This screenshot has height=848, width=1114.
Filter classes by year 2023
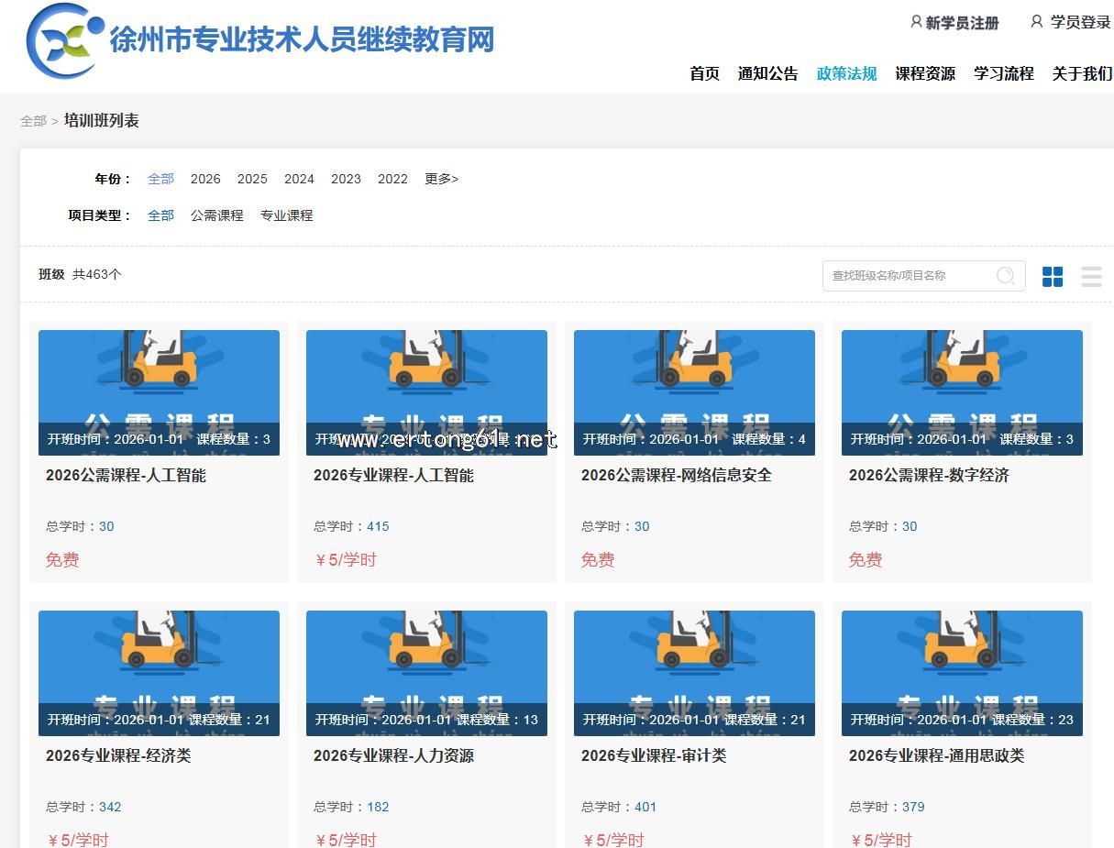[x=346, y=179]
